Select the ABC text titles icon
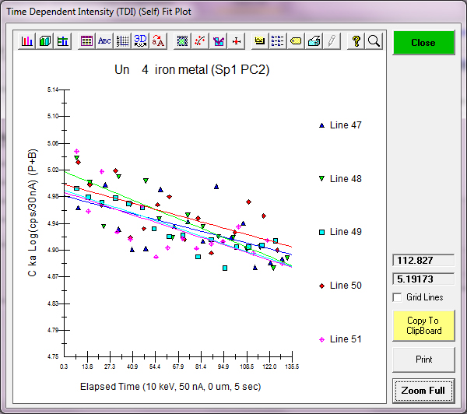Viewport: 467px width, 414px height. click(x=104, y=41)
